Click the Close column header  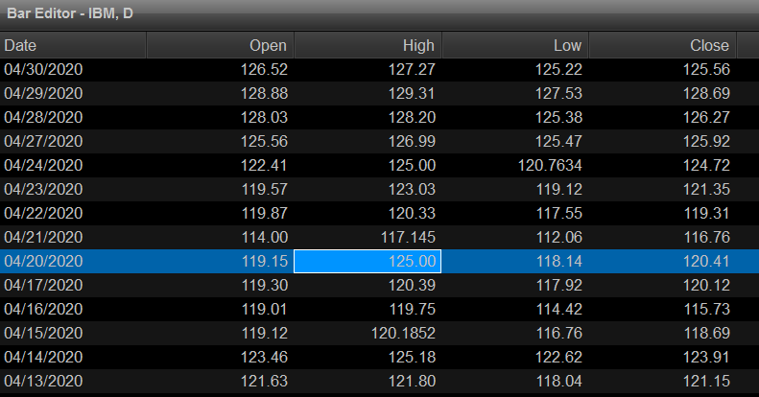tap(663, 45)
